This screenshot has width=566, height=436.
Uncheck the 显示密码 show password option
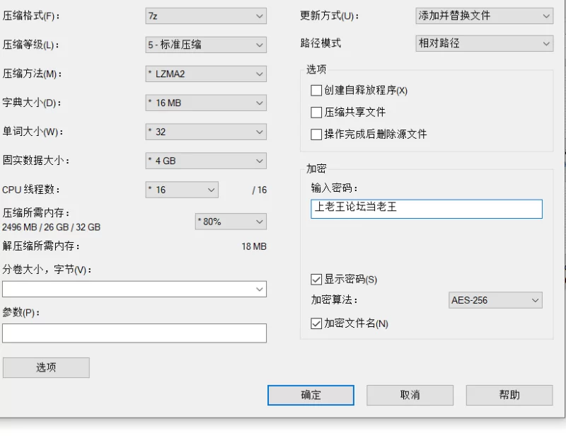[x=316, y=280]
